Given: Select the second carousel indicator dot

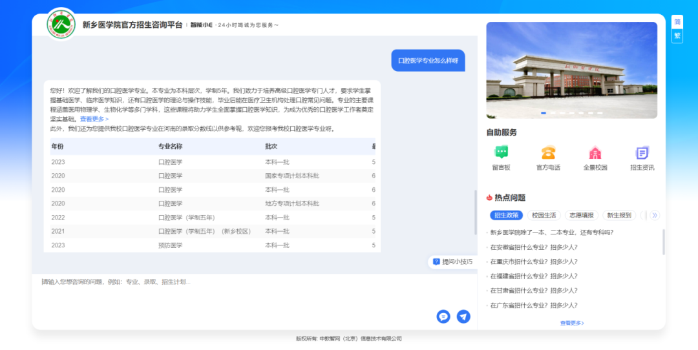Looking at the screenshot, I should (553, 113).
